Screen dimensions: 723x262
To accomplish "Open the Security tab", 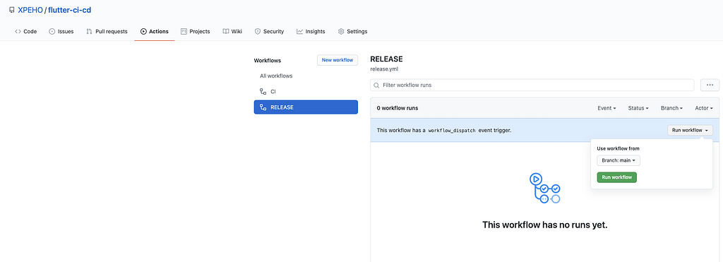I will coord(269,31).
